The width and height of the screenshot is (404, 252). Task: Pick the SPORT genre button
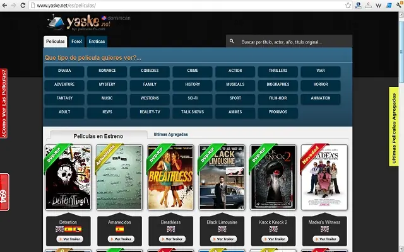(235, 99)
